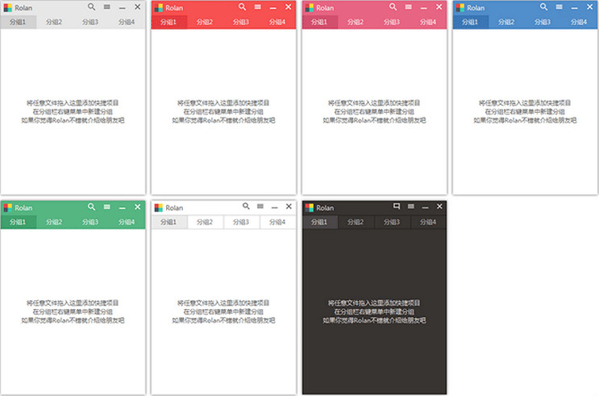Screen dimensions: 599x396
Task: Click the Rolan logo in the red window
Action: (x=159, y=7)
